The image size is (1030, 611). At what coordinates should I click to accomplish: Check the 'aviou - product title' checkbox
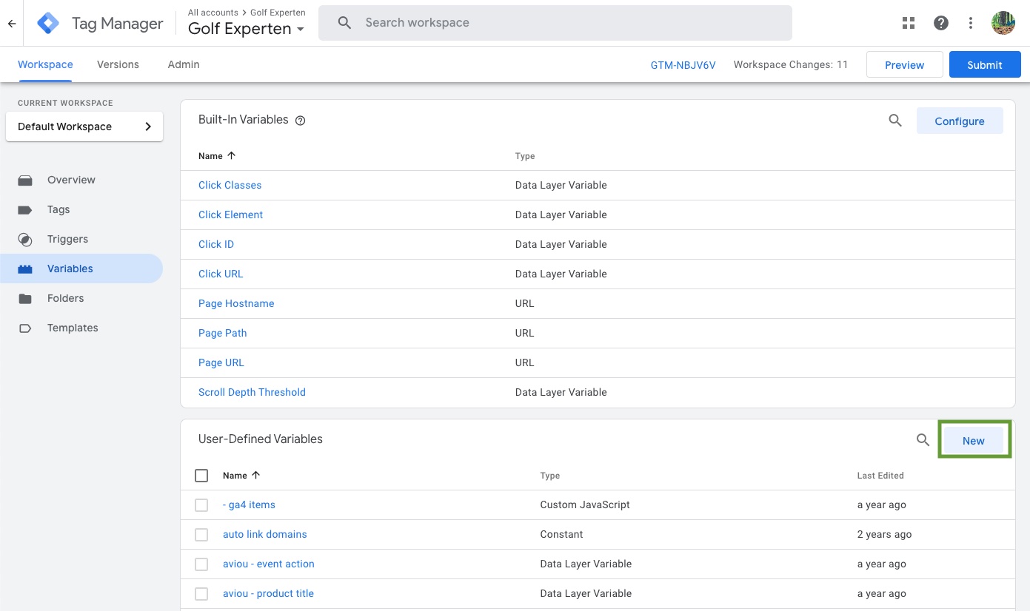201,594
